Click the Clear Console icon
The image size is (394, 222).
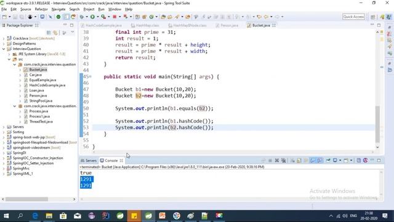point(292,160)
